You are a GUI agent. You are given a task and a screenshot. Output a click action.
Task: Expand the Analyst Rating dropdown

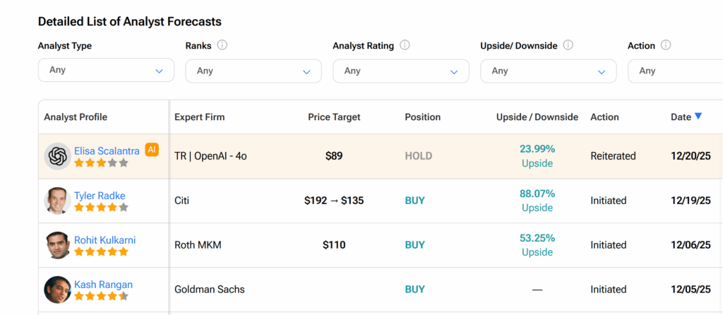[x=400, y=71]
